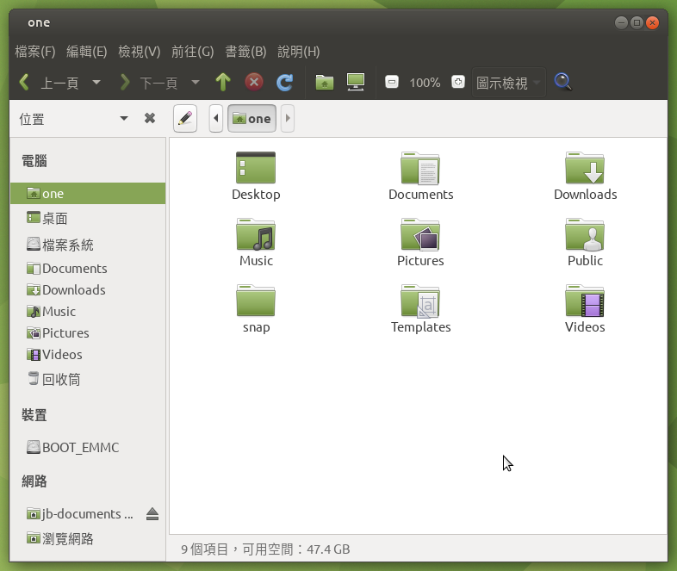Select Documents in the sidebar

pos(88,269)
